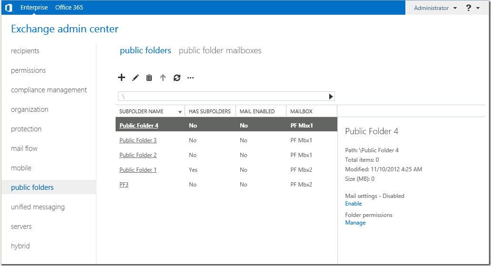Open the help question mark
Viewport: 491px width, 266px height.
pos(469,8)
